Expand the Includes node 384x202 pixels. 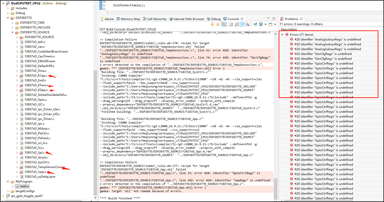[x=8, y=8]
